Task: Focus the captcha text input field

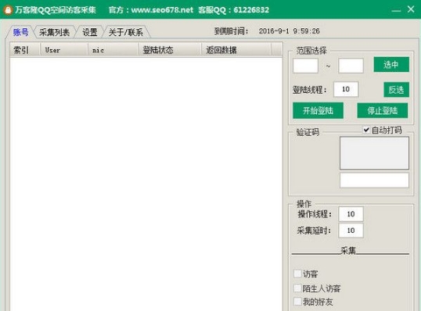Action: click(374, 181)
